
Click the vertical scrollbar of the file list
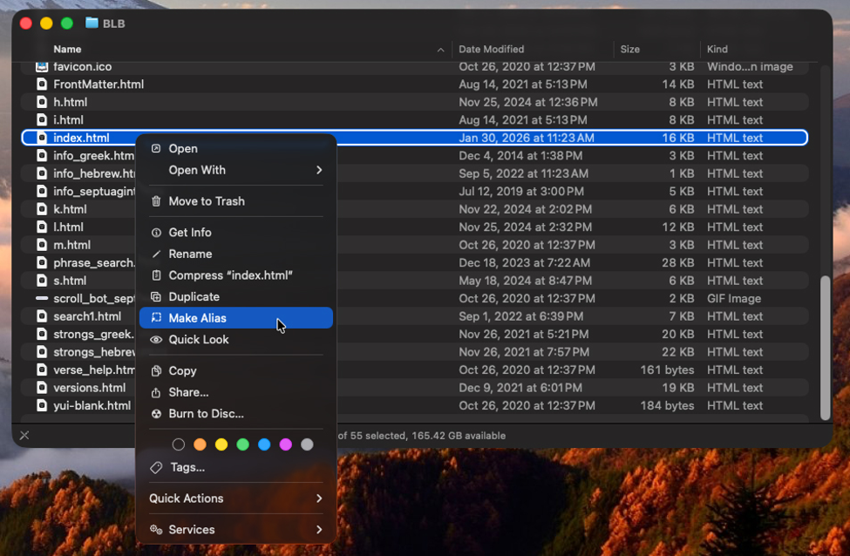tap(825, 348)
